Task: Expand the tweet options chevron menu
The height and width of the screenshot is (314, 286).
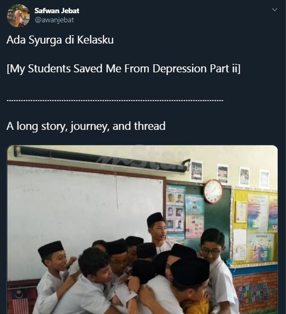Action: 275,10
